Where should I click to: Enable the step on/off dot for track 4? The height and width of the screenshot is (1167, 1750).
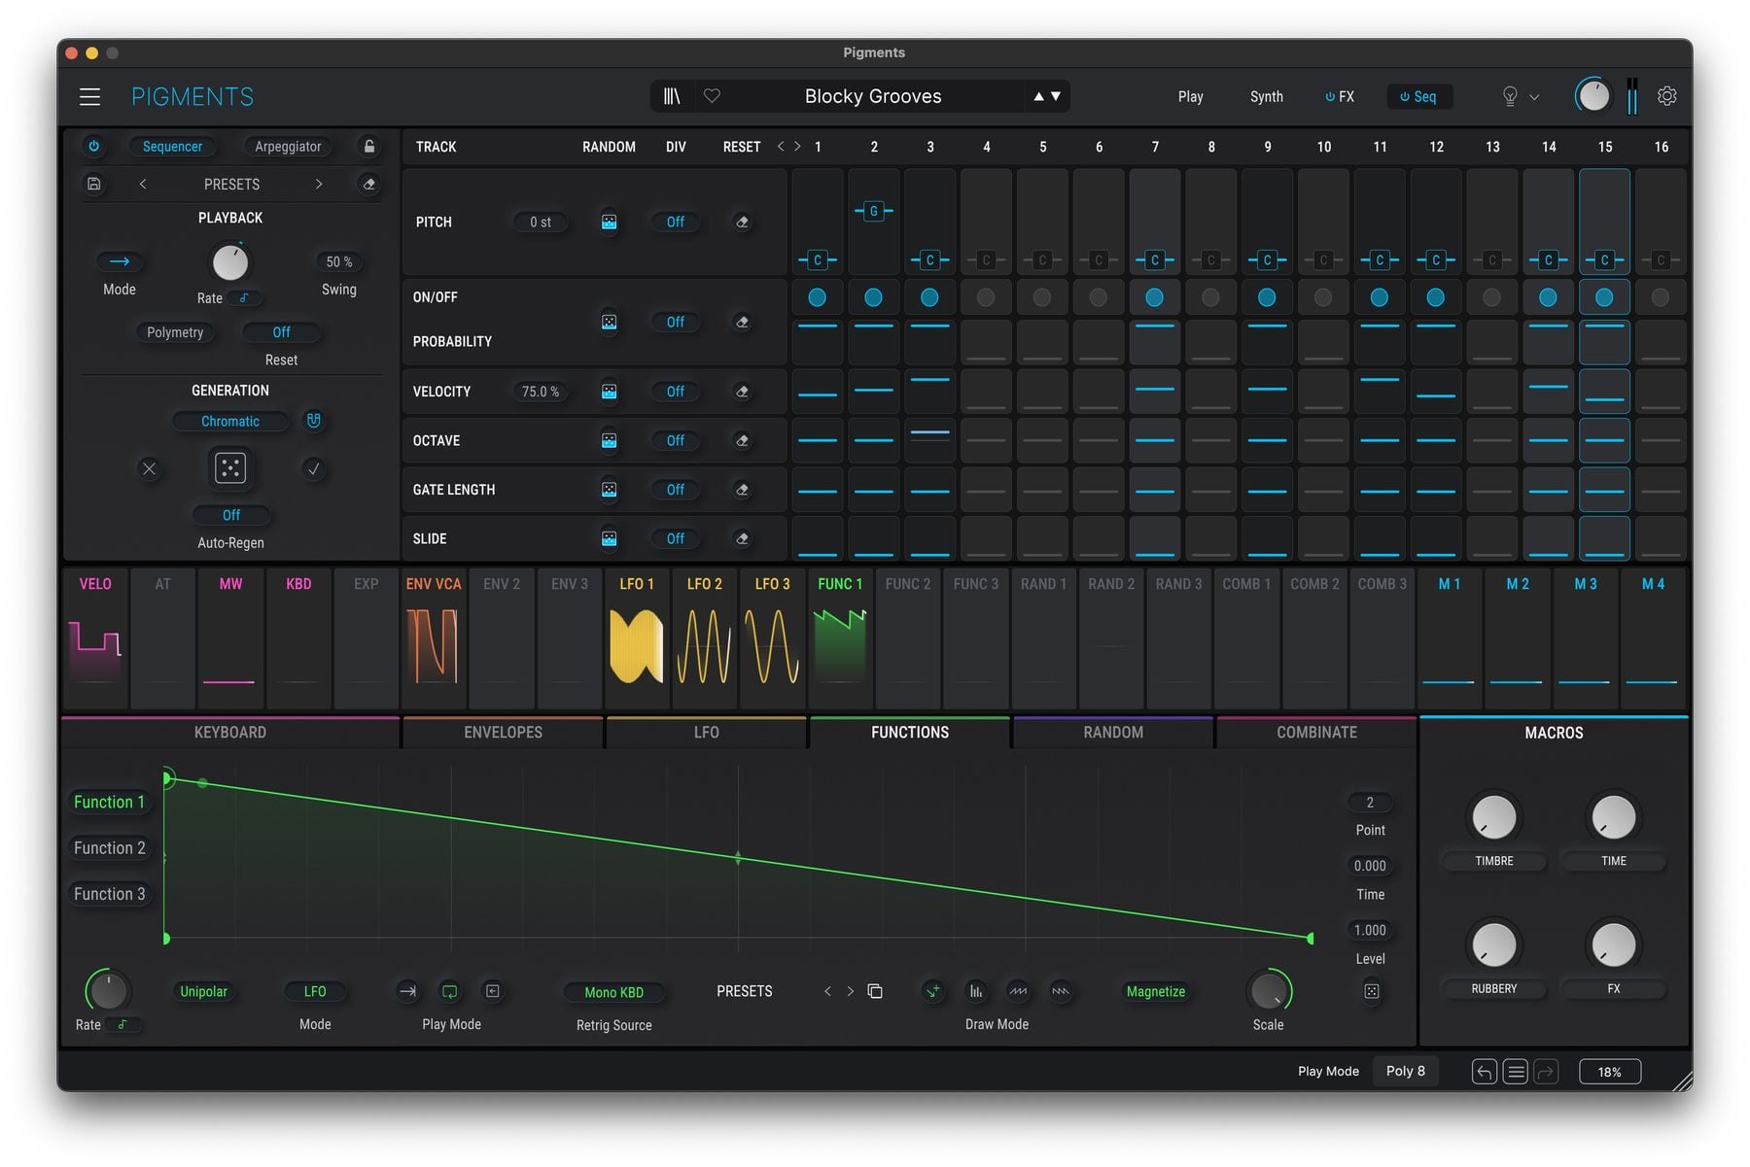tap(986, 297)
